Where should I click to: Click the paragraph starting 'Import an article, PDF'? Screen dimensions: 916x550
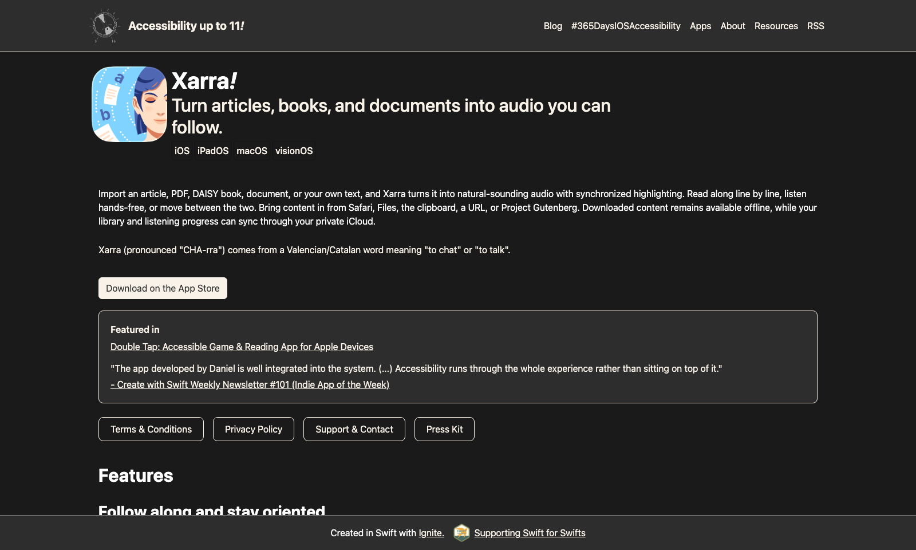458,207
